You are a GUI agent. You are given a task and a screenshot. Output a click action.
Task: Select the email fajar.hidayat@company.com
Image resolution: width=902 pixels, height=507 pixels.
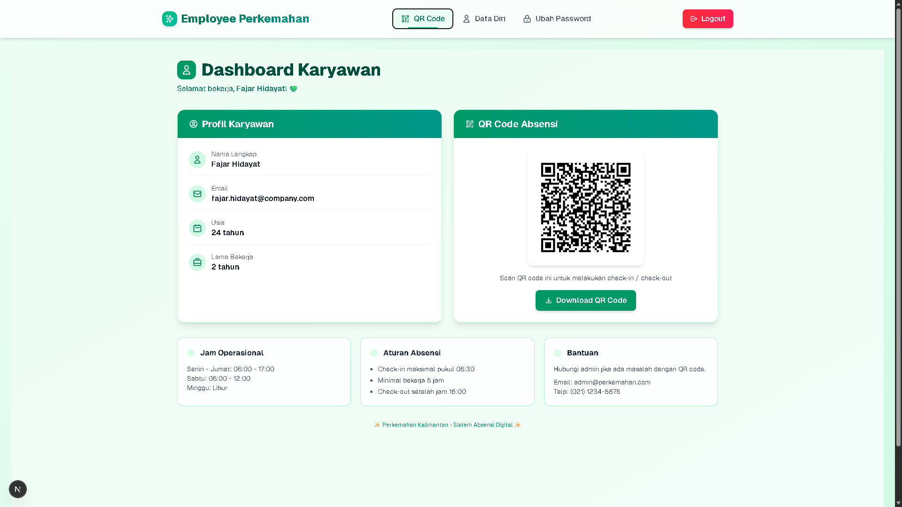pos(263,199)
